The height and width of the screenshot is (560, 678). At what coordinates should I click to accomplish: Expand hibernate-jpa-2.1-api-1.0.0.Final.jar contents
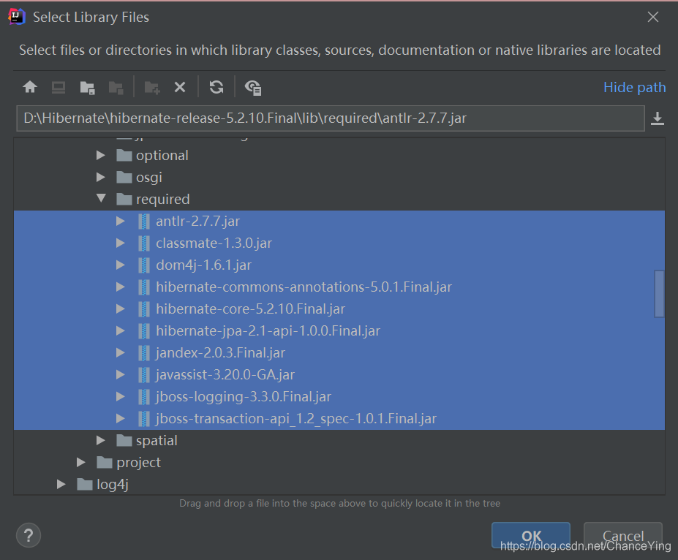[121, 331]
